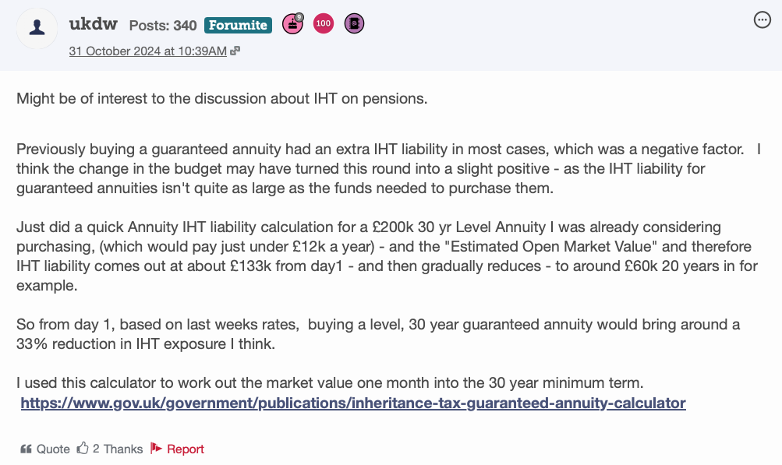782x465 pixels.
Task: Click the quotation marks icon
Action: click(x=26, y=449)
